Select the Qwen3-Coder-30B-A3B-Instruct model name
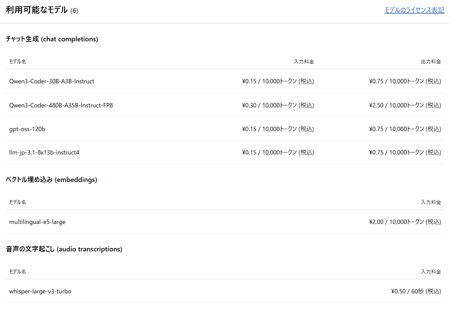This screenshot has height=309, width=450. 52,81
